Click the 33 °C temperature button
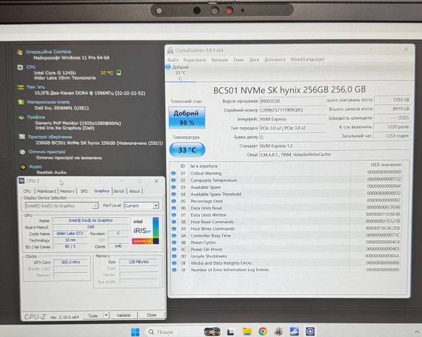422x337 pixels. (x=187, y=150)
